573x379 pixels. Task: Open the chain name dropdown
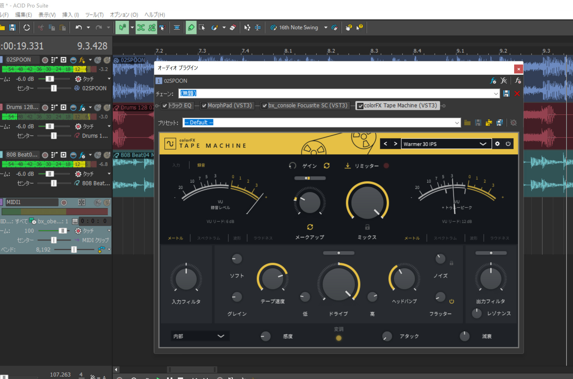coord(496,94)
